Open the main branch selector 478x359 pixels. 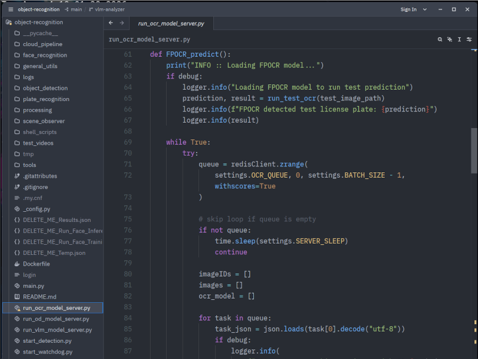tap(73, 10)
